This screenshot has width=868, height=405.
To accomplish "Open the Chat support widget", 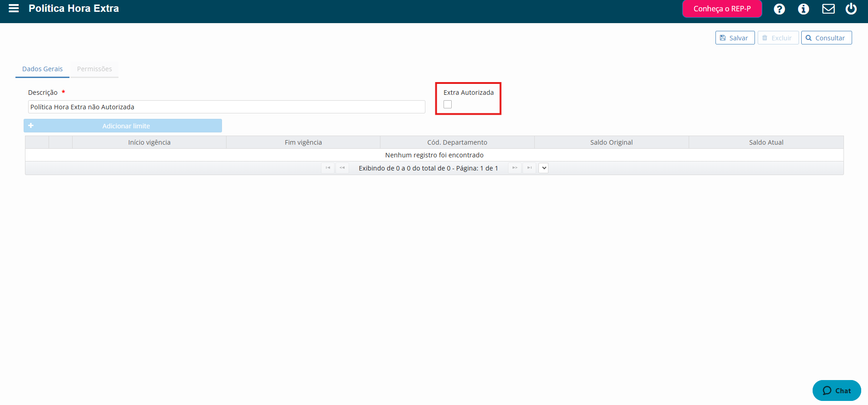I will pyautogui.click(x=837, y=390).
